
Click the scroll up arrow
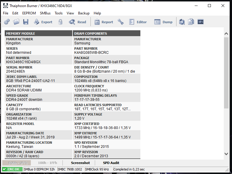[x=226, y=34]
